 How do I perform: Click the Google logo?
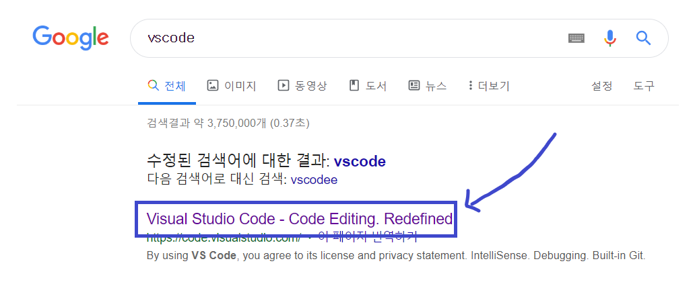pyautogui.click(x=70, y=38)
